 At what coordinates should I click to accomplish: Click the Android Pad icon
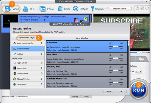(x=15, y=68)
